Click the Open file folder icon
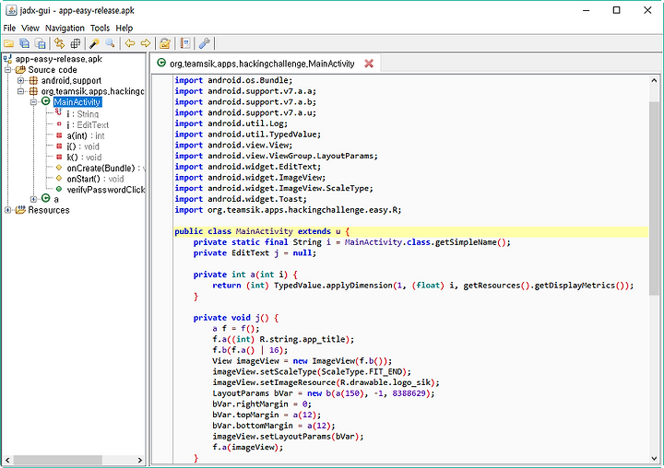The image size is (664, 468). (9, 43)
